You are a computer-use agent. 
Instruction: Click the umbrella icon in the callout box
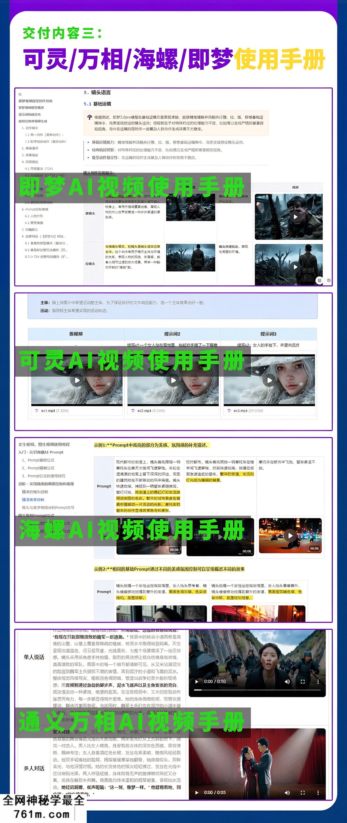90,117
